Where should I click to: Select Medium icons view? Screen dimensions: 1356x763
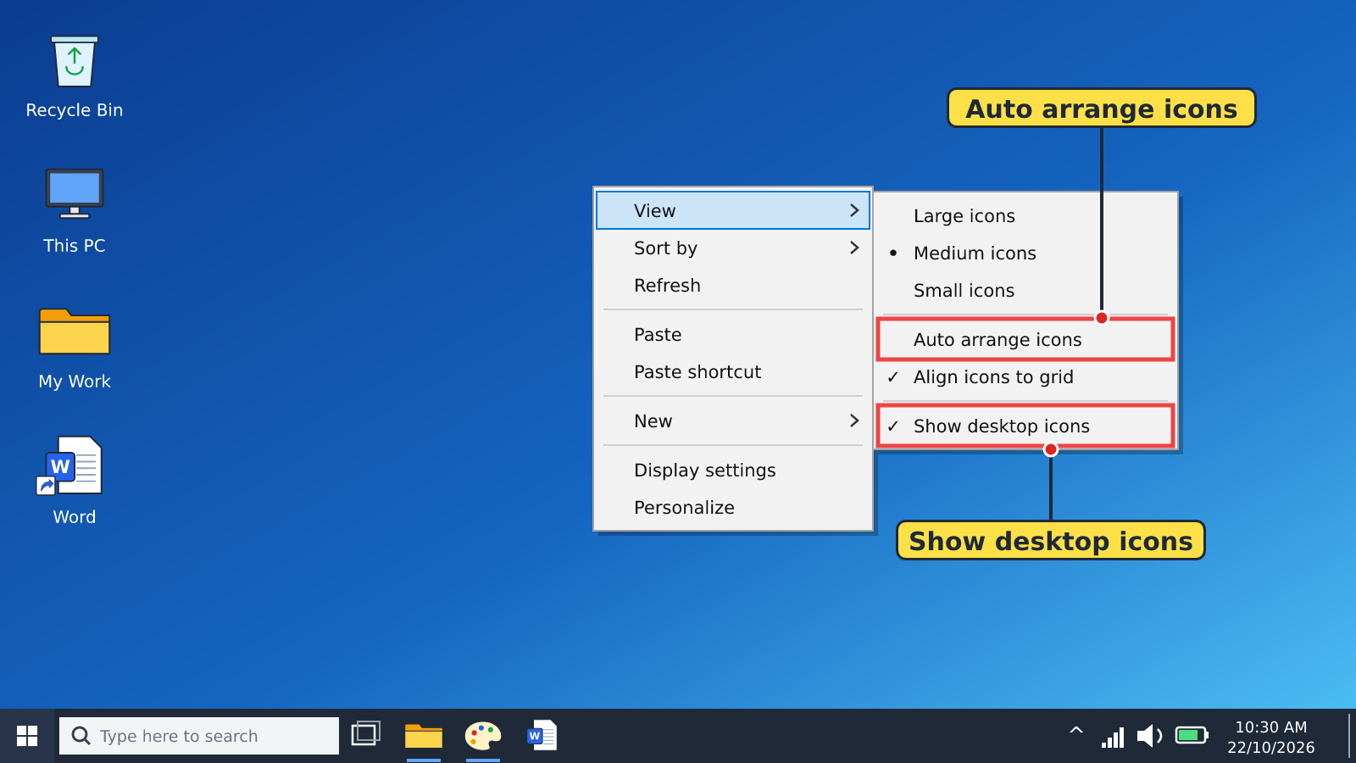[x=1025, y=253]
